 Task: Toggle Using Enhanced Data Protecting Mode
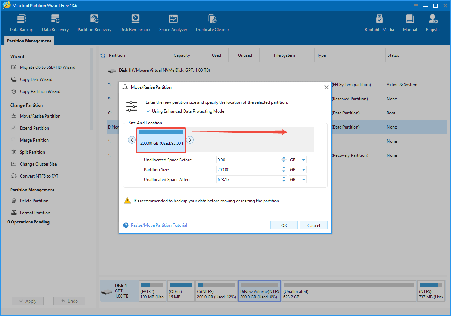click(148, 111)
